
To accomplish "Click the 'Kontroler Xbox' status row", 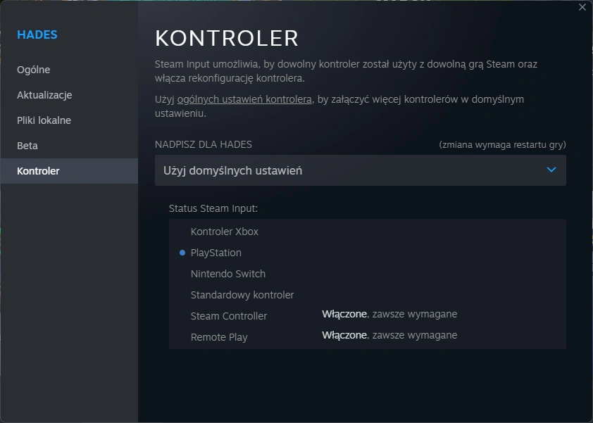I will [x=367, y=232].
